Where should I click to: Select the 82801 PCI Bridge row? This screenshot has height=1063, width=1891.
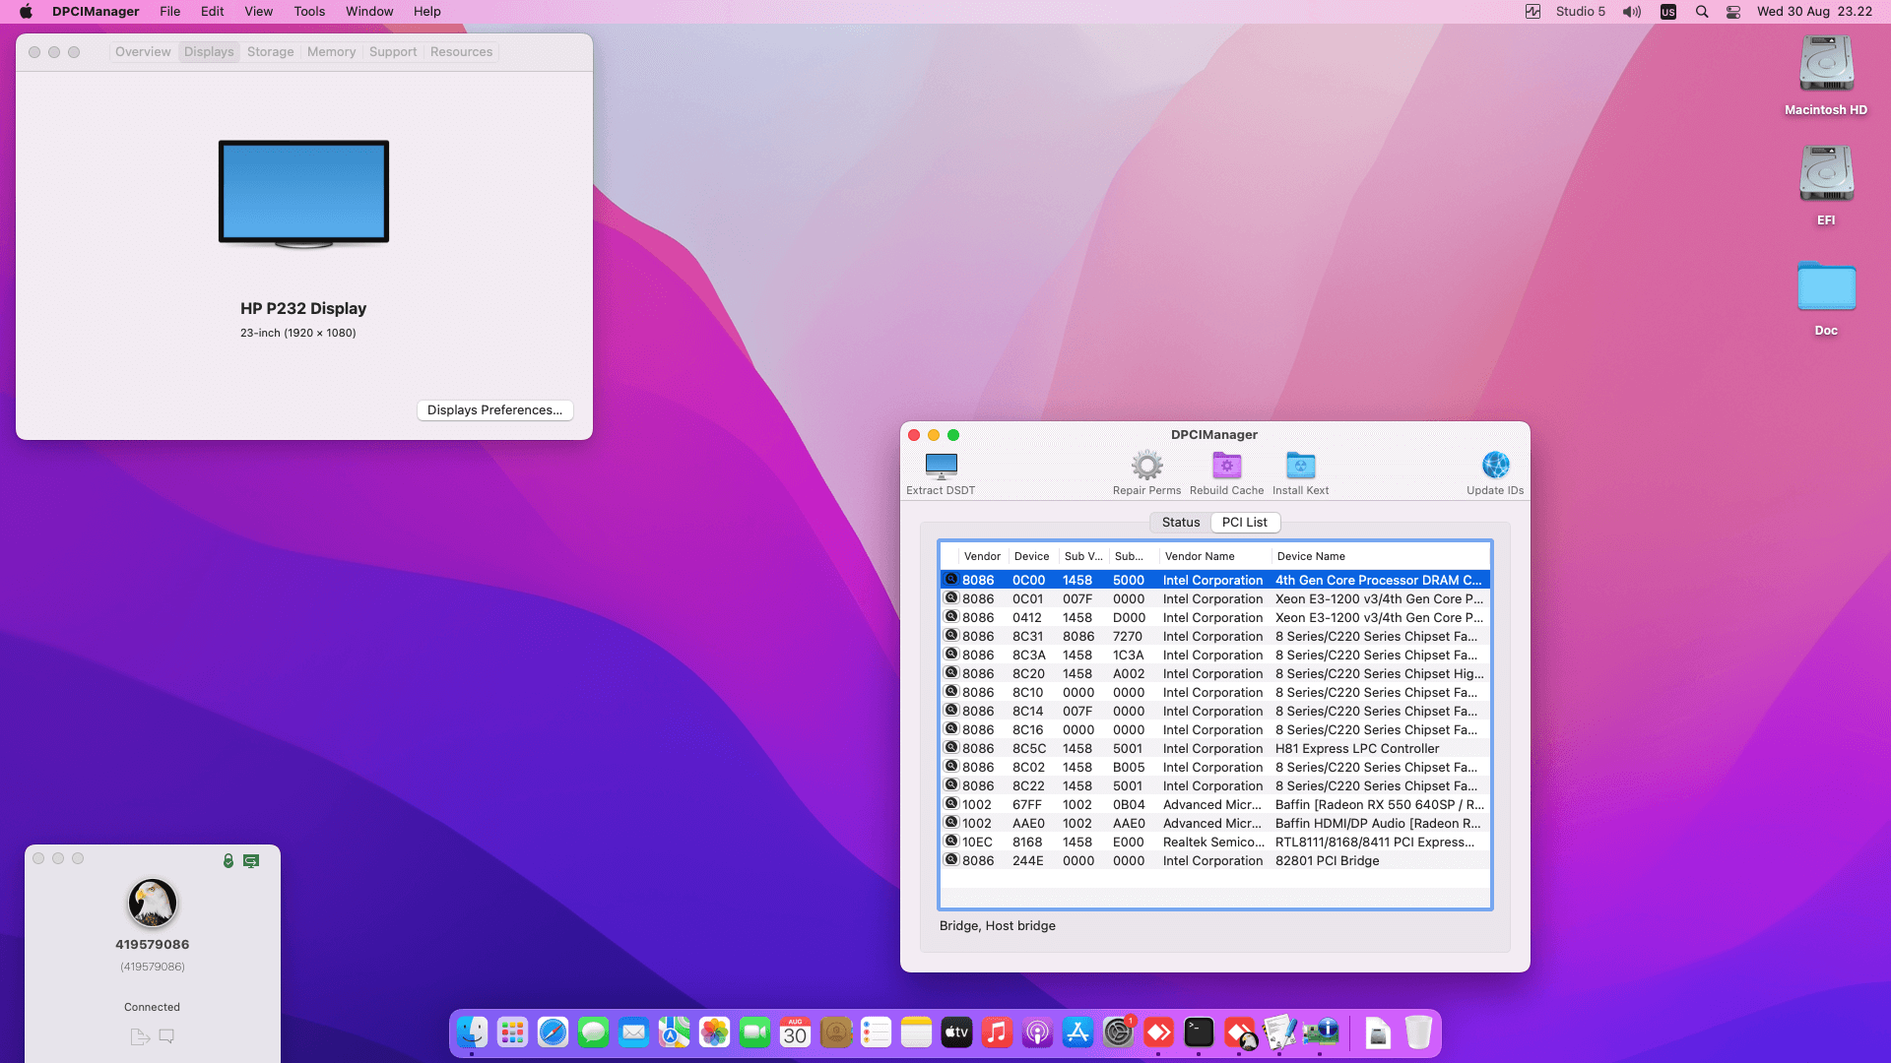pos(1215,861)
